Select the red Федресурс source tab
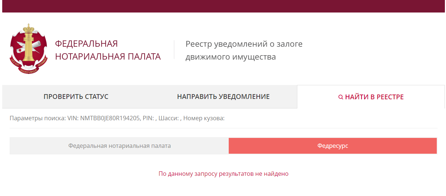446x196 pixels. click(x=333, y=146)
